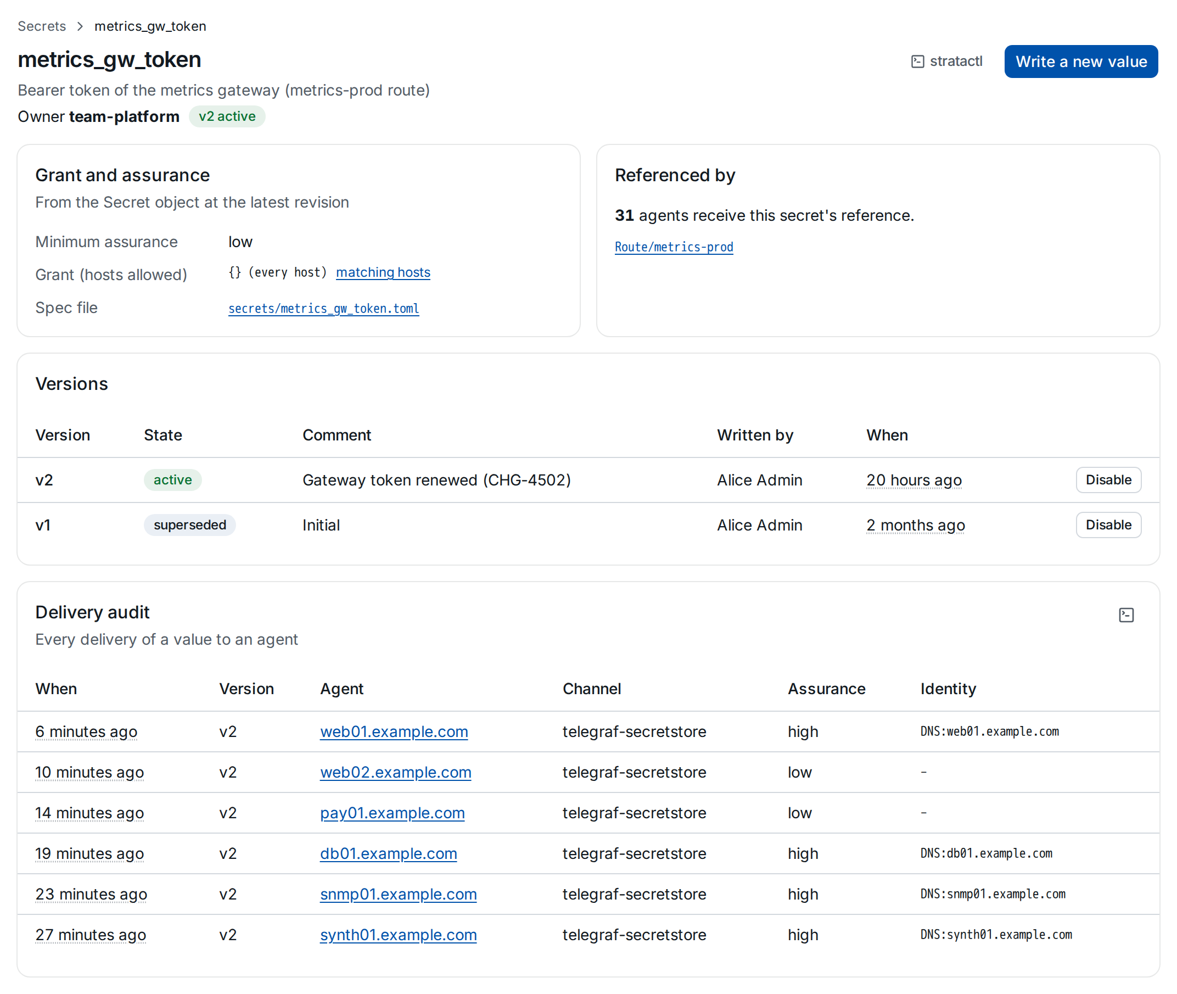
Task: Click identity DNS:db01.example.com
Action: 986,853
